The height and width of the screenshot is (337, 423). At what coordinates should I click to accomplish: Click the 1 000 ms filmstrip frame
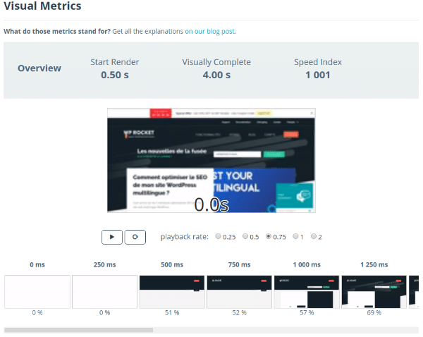(307, 291)
